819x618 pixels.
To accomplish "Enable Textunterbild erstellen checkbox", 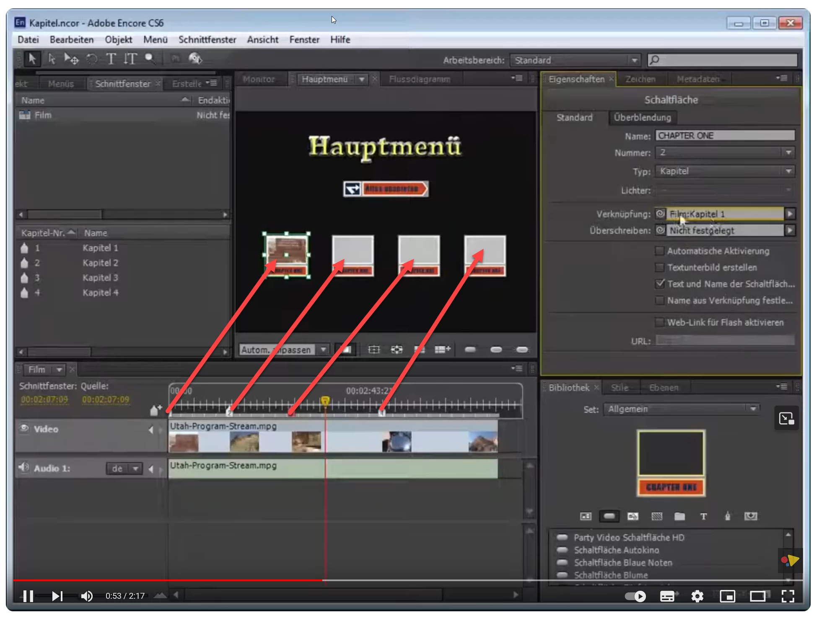I will (659, 267).
